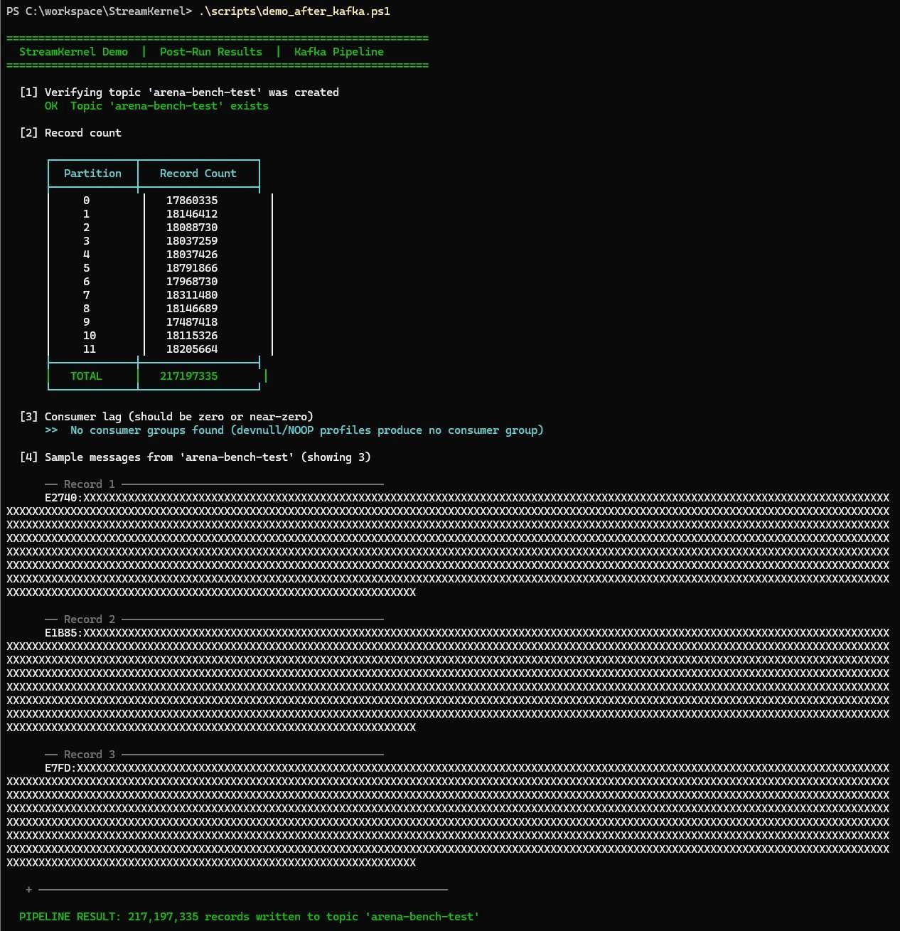Click record count value 18088730
Viewport: 900px width, 931px height.
coord(192,228)
